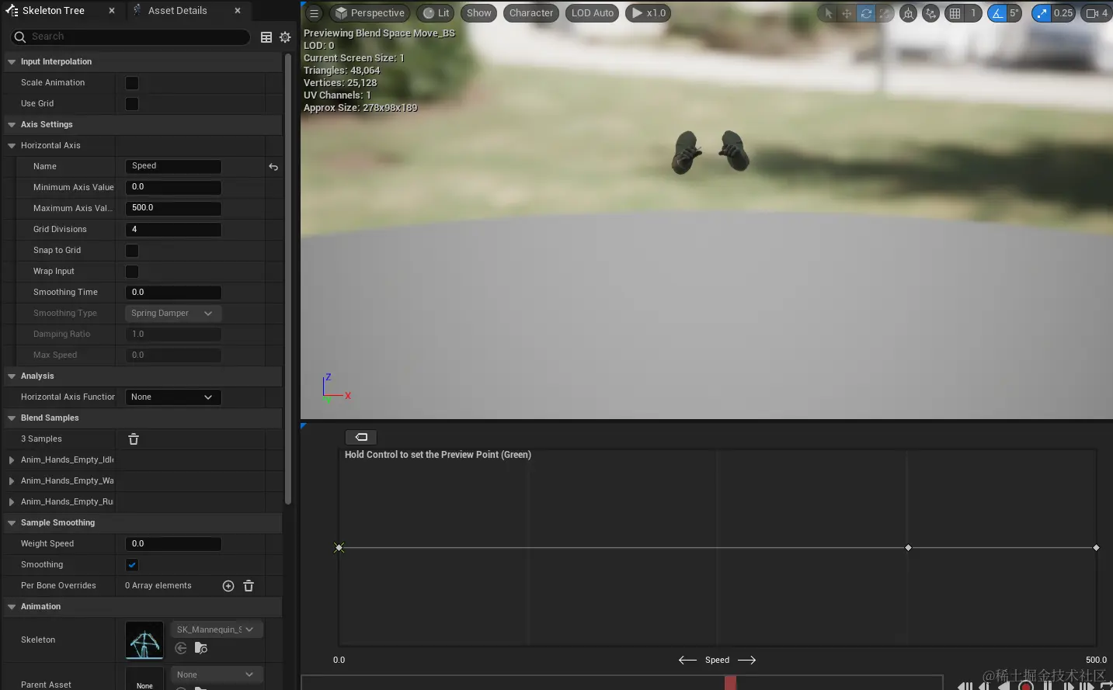
Task: Enable the Use Grid checkbox
Action: (132, 104)
